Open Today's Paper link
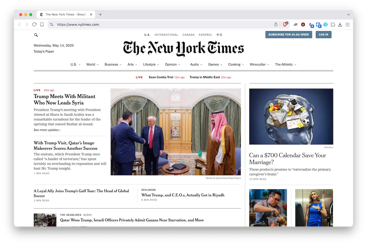 point(44,52)
